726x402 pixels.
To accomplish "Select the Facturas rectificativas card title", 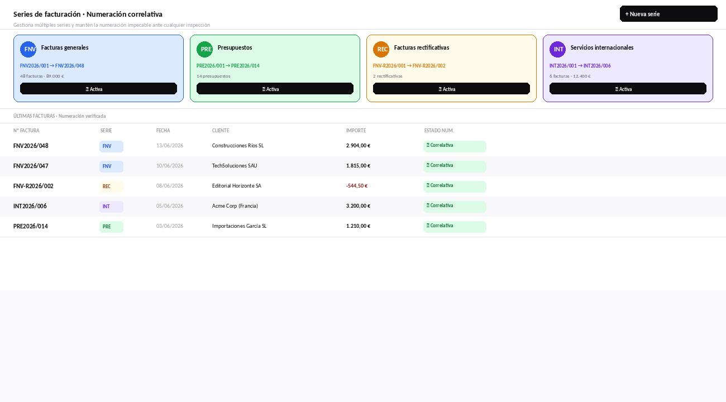I will coord(422,47).
